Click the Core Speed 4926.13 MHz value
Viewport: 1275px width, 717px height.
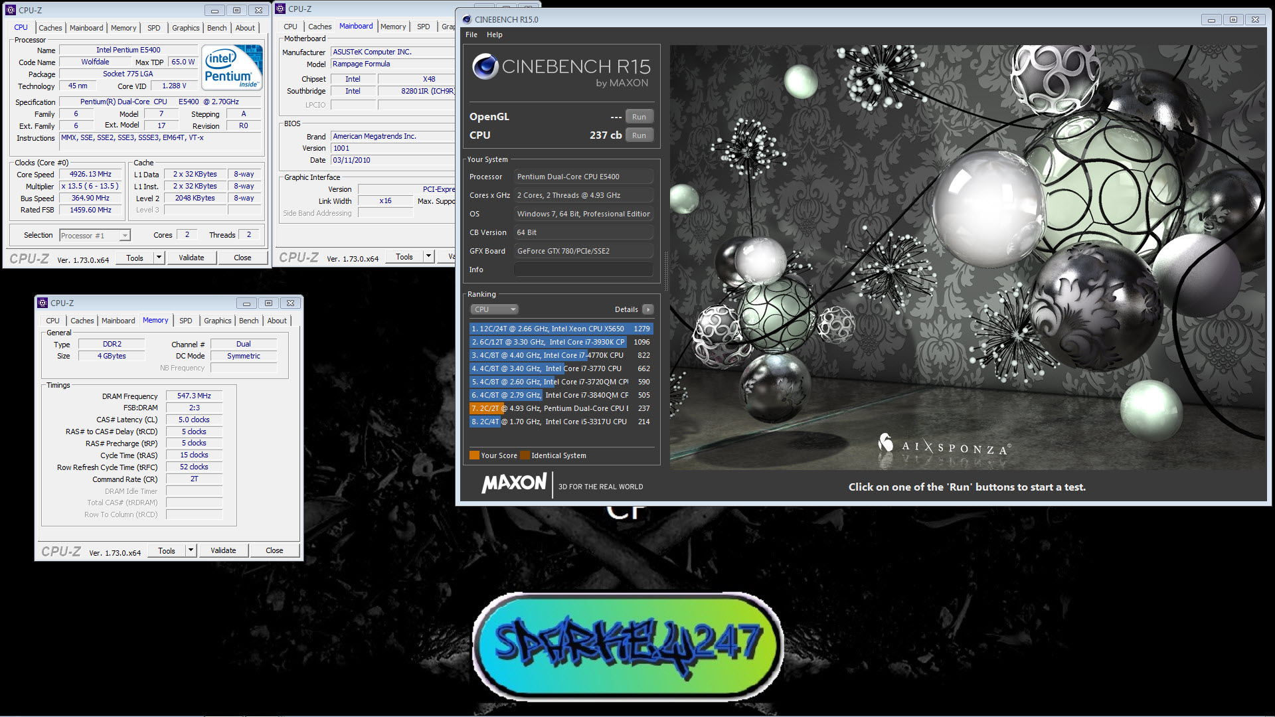click(x=91, y=175)
